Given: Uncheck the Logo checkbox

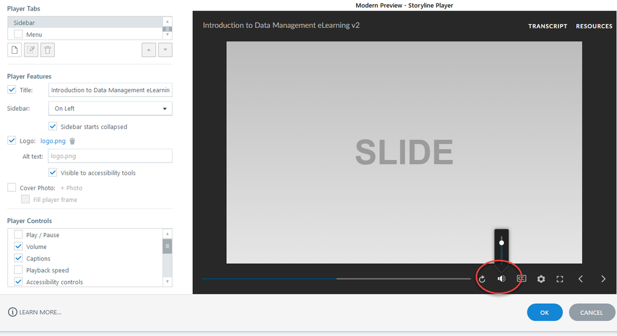Looking at the screenshot, I should [12, 141].
